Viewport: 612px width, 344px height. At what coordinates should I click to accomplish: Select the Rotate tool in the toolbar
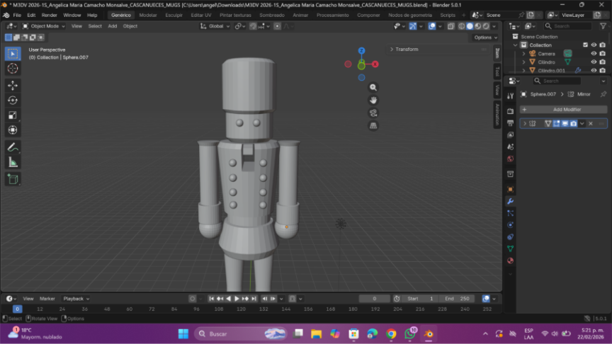(x=13, y=101)
